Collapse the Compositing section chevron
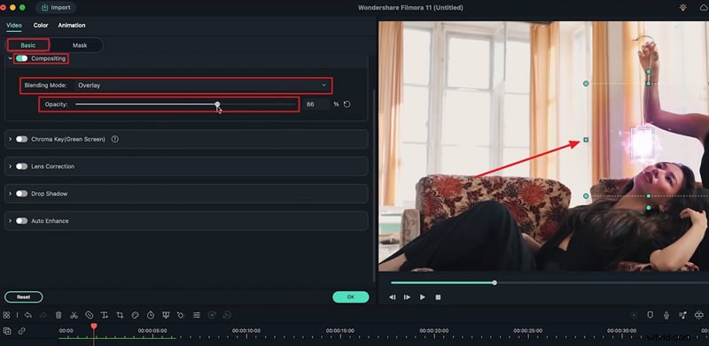709x346 pixels. pyautogui.click(x=10, y=58)
